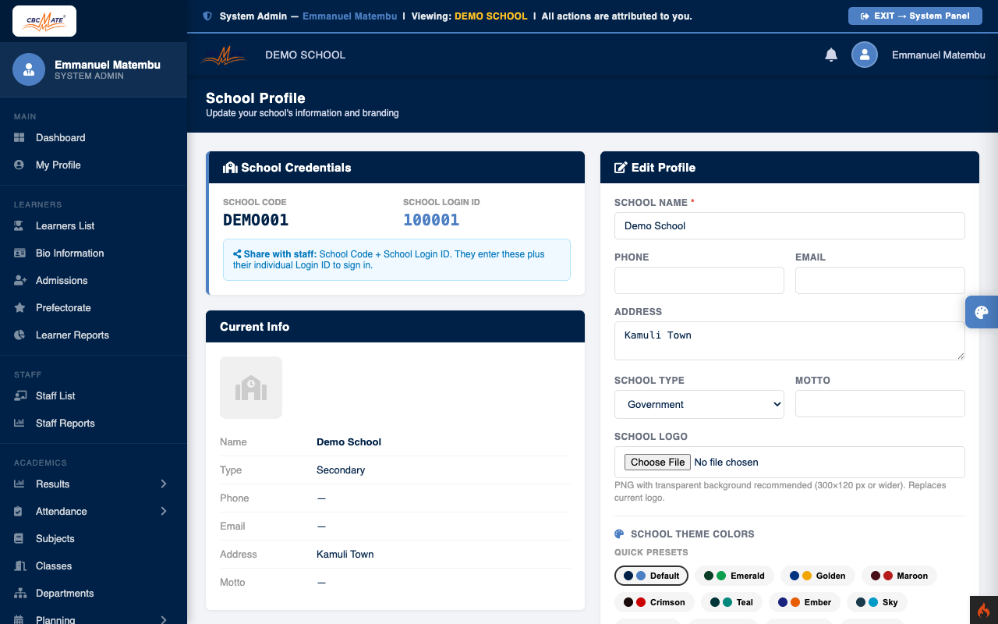Click the school logo in the top header

click(225, 55)
